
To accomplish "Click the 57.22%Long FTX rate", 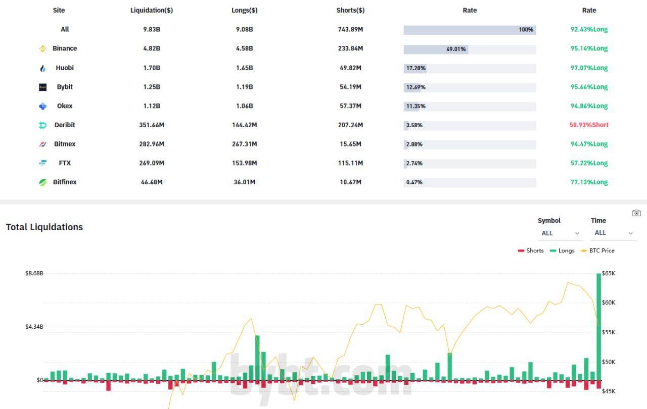I will pos(589,163).
